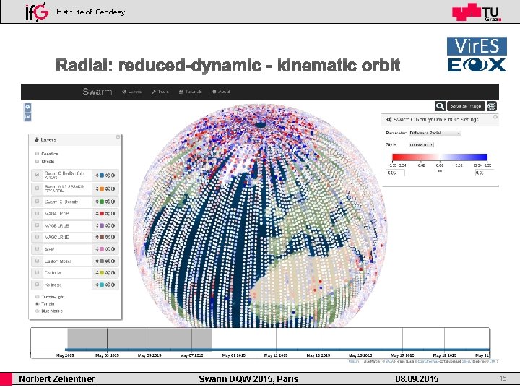Image resolution: width=520 pixels, height=390 pixels.
Task: Select the Custom Model layer name
Action: point(58,261)
